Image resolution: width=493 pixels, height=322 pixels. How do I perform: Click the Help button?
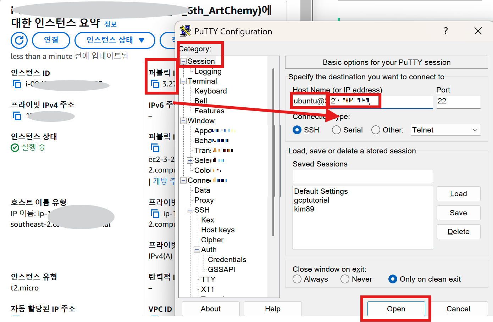pyautogui.click(x=273, y=309)
